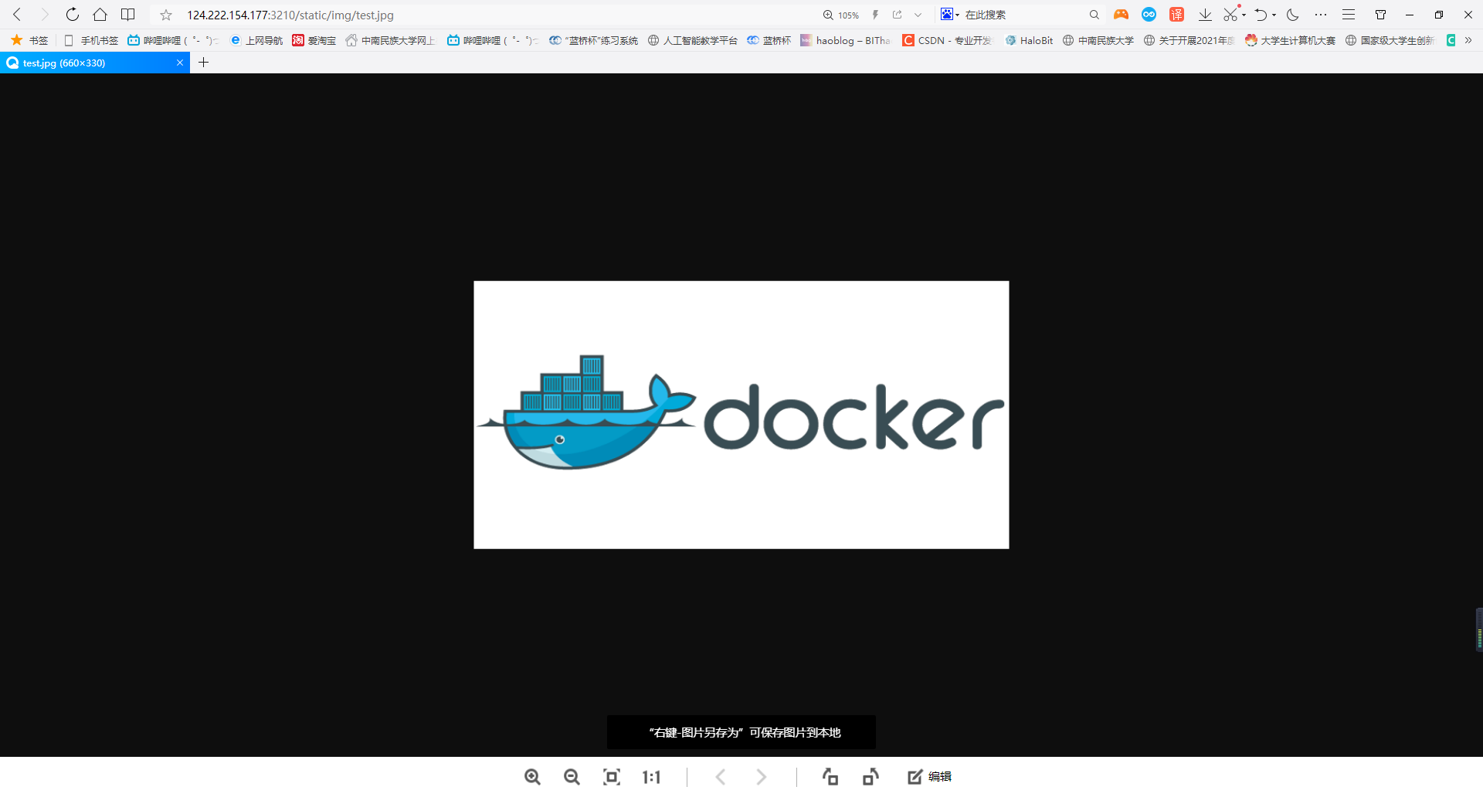Image resolution: width=1483 pixels, height=797 pixels.
Task: Expand the address bar dropdown arrow
Action: (918, 15)
